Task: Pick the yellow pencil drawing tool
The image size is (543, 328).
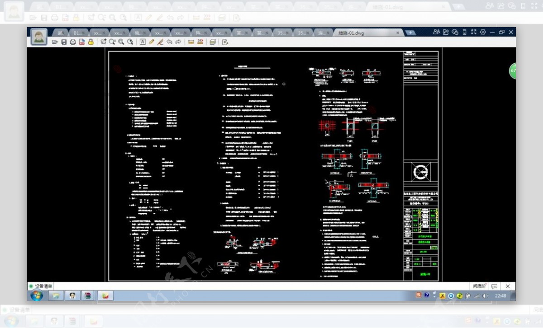Action: pos(152,42)
